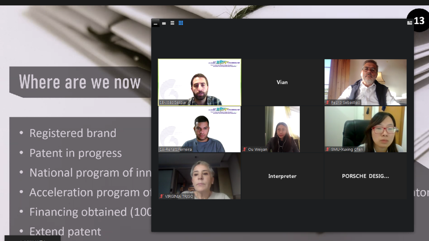Click muted microphone icon on Pedro Sebastiao
Screen dimensions: 429x241
point(328,103)
